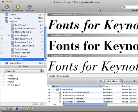Screen dimensions: 138x112
Task: Check the Playful keyword checkbox
Action: click(x=4, y=82)
